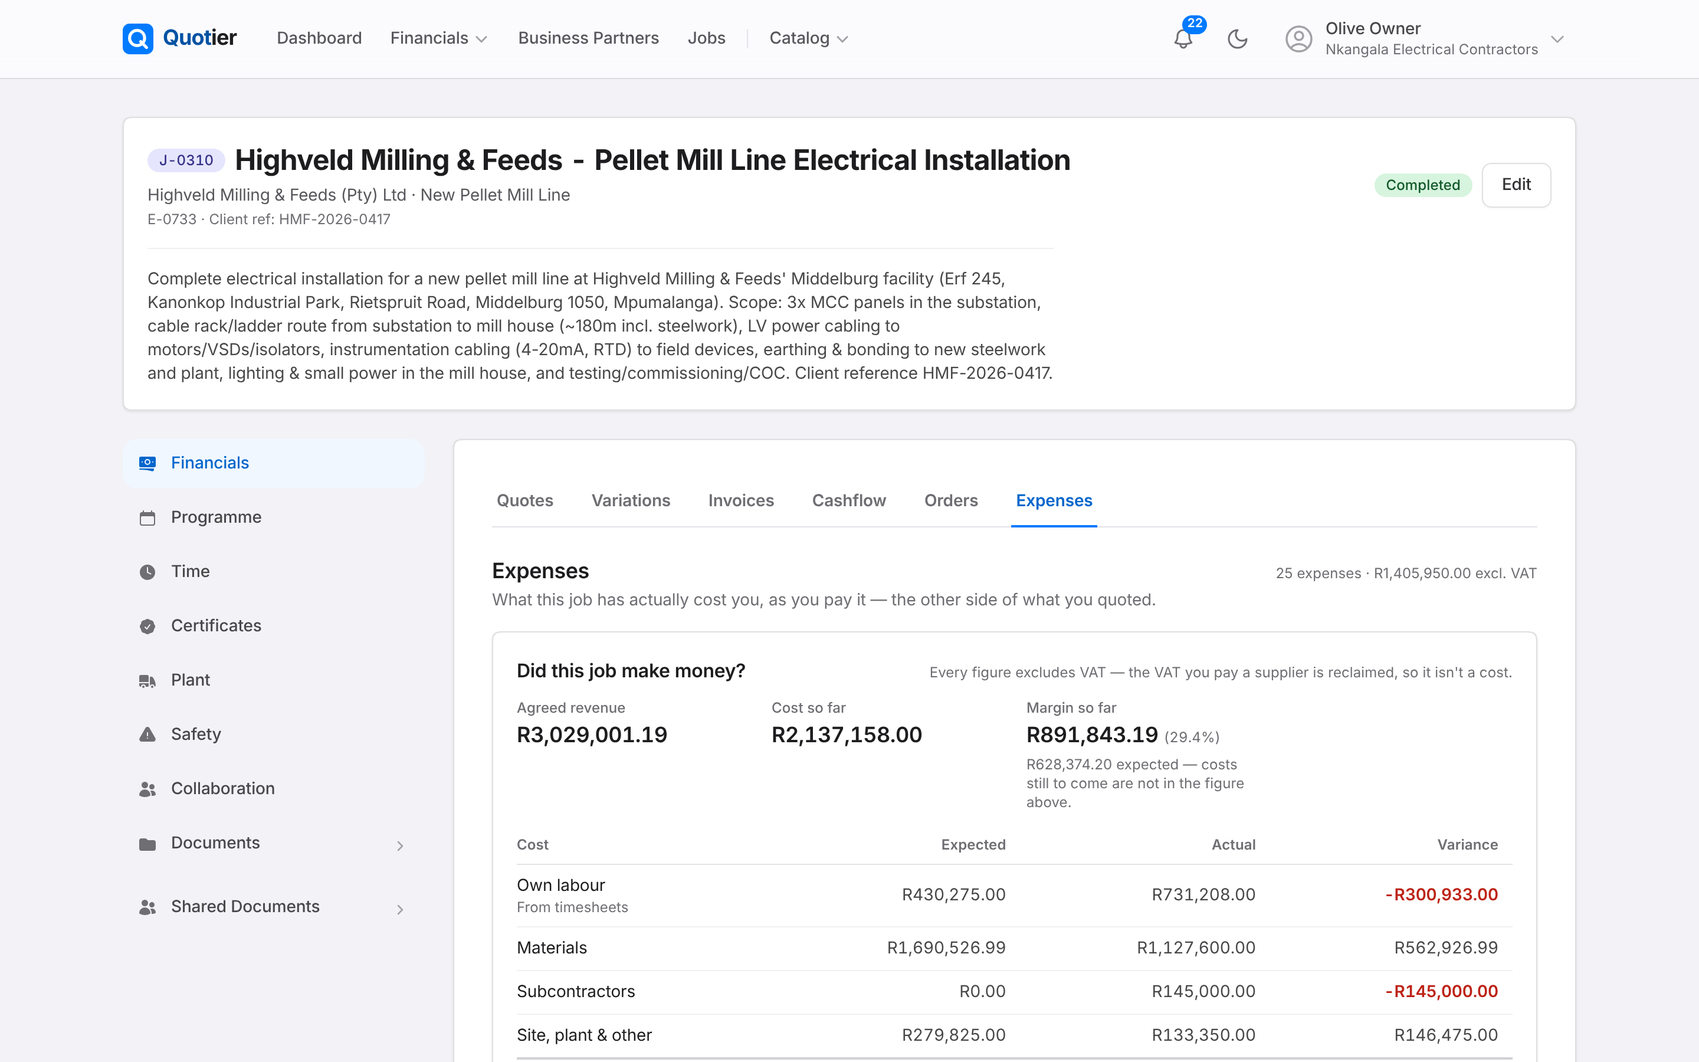Viewport: 1699px width, 1062px height.
Task: Click the Edit button
Action: tap(1516, 185)
